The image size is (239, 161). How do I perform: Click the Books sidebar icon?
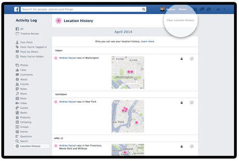point(17,113)
